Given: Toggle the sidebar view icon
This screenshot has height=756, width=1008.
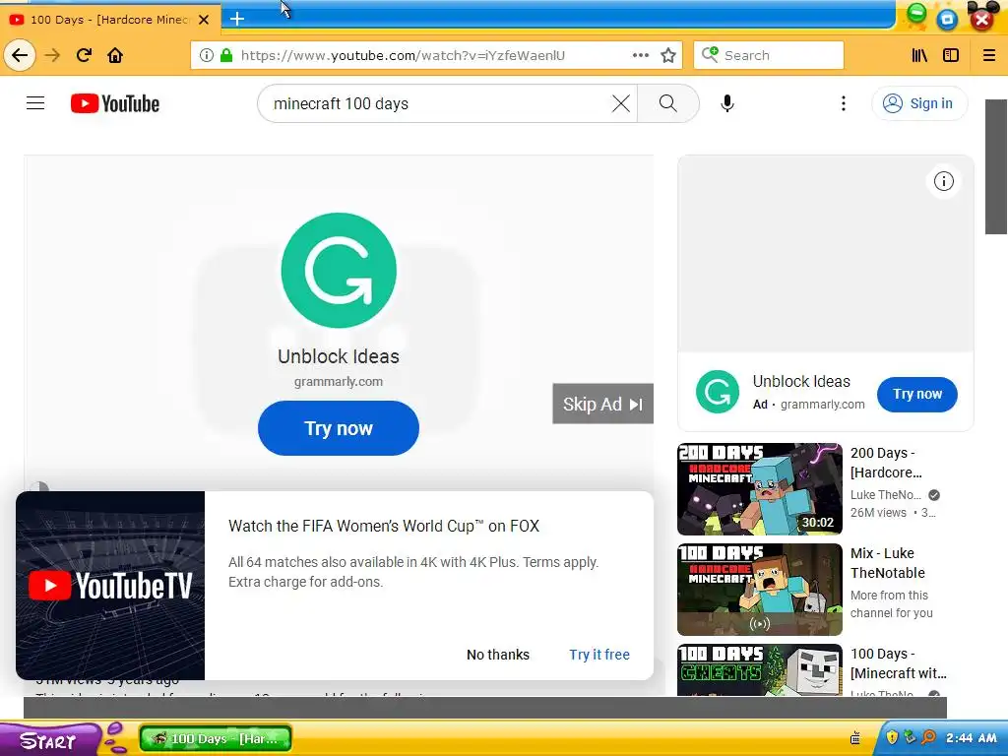Looking at the screenshot, I should tap(951, 55).
